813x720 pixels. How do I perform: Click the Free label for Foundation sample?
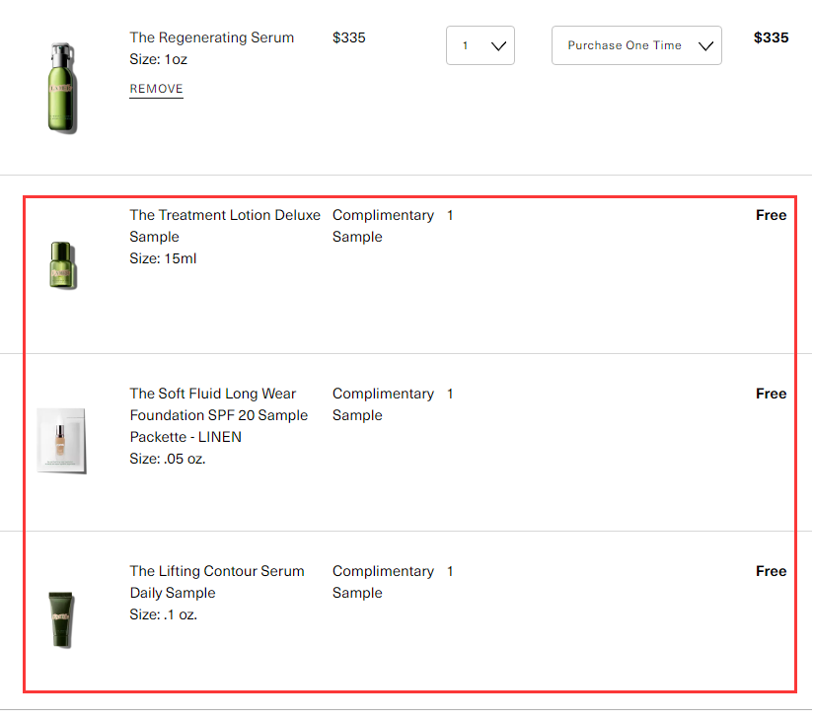coord(771,394)
